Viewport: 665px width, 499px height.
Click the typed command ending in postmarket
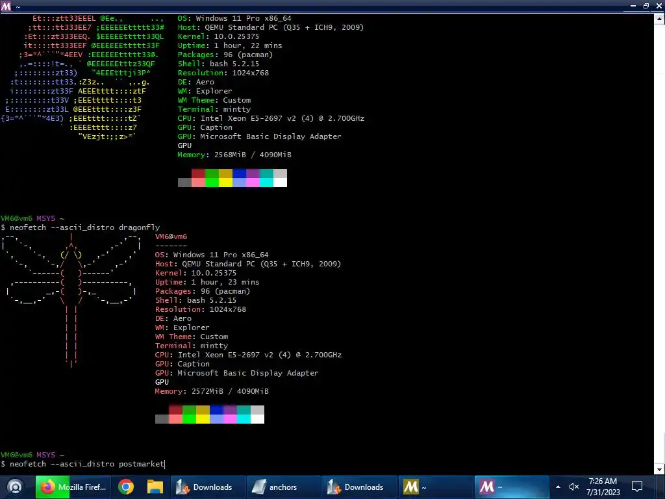coord(87,464)
